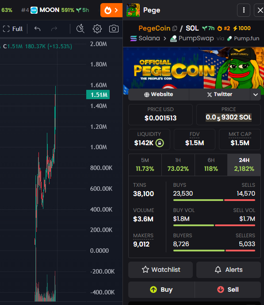Redo the chart action
This screenshot has height=305, width=264.
click(x=54, y=29)
